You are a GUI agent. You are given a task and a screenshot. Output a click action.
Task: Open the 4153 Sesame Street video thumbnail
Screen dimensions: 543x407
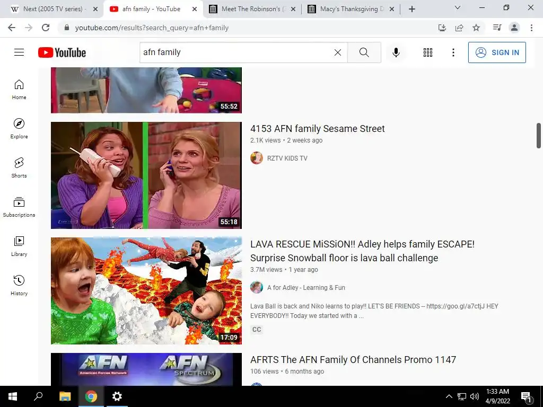[146, 175]
